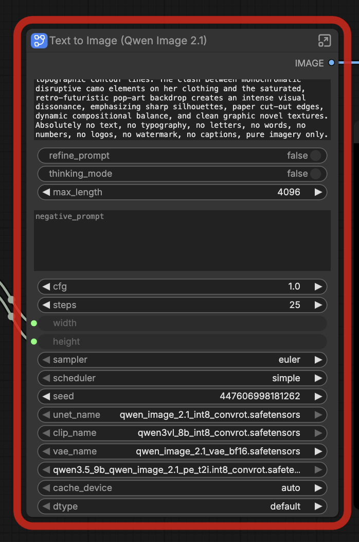This screenshot has height=542, width=359.
Task: Click the width input connector dot
Action: point(34,323)
